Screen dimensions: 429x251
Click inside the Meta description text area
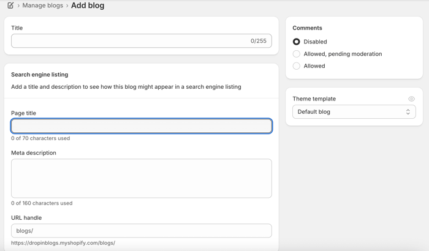coord(142,178)
